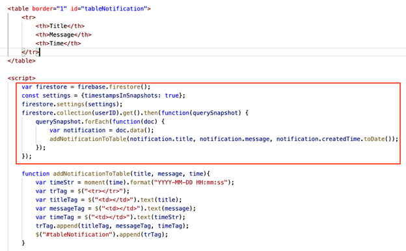Click the 'var notification = doc.data();' line

click(101, 131)
